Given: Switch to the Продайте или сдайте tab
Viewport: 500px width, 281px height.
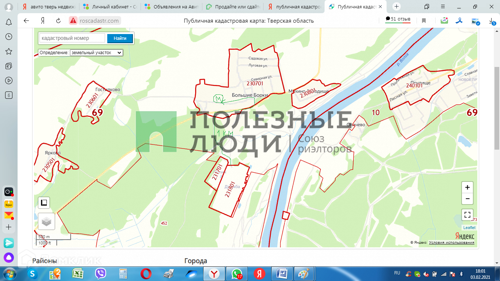Looking at the screenshot, I should click(x=233, y=7).
